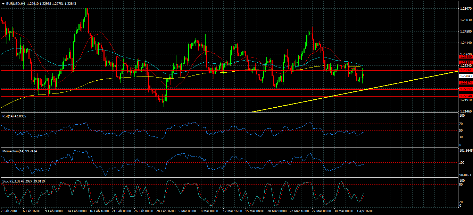Viewport: 473px width, 215px height.
Task: Click the triangle arrow beside EURUSD,H4
Action: pyautogui.click(x=3, y=3)
